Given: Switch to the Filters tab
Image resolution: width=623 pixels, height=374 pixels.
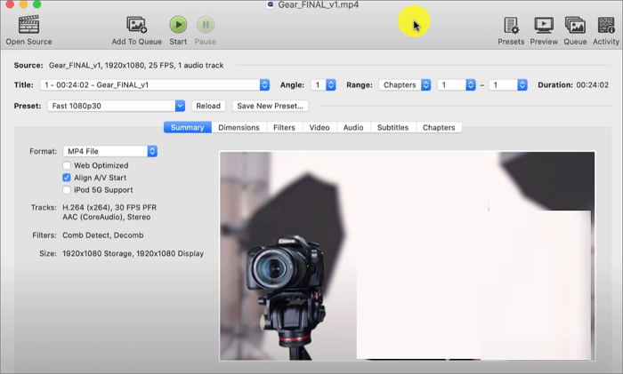Looking at the screenshot, I should click(284, 127).
